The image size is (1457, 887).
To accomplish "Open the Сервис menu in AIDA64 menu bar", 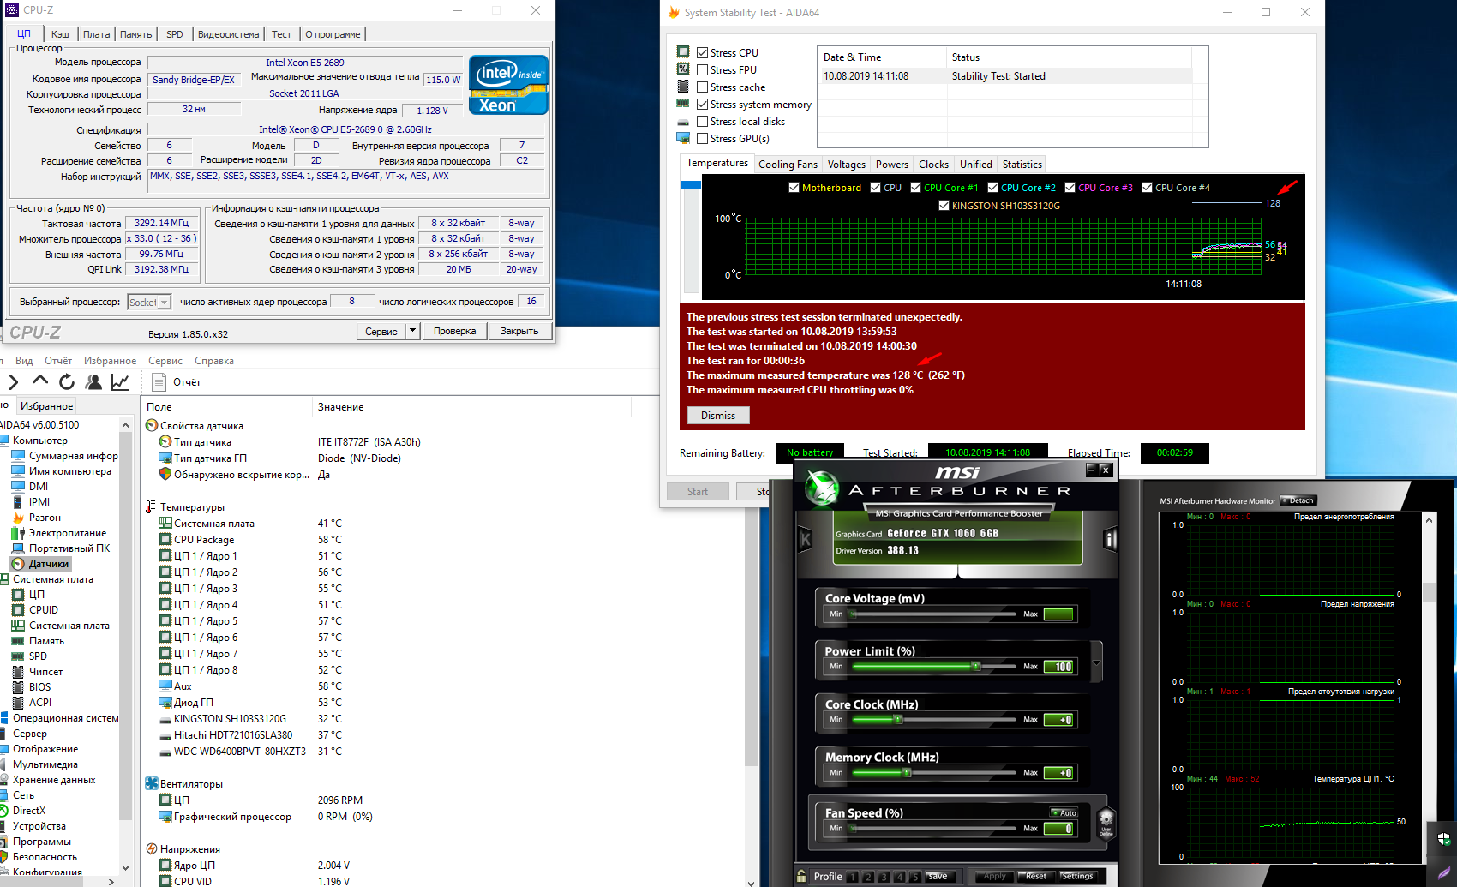I will 165,361.
